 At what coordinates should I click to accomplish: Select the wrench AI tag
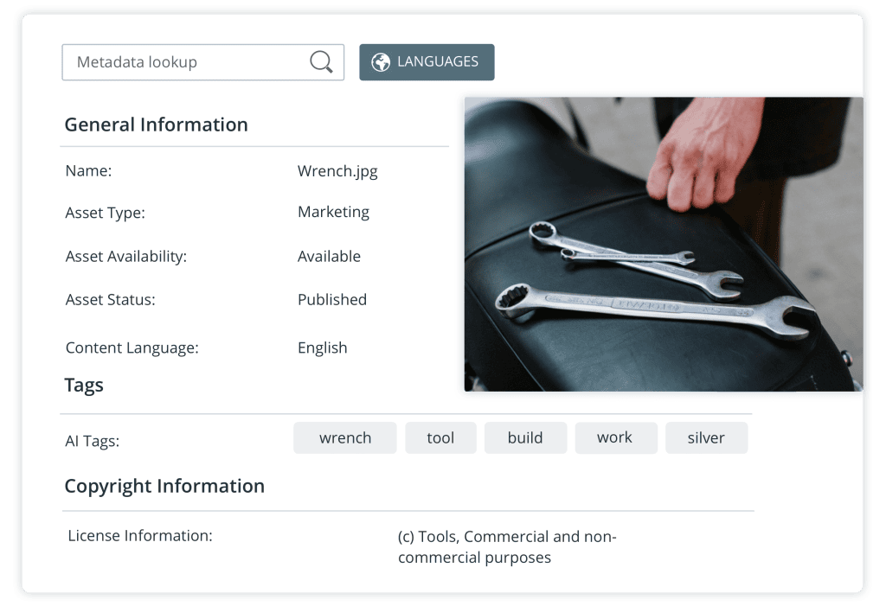click(344, 437)
